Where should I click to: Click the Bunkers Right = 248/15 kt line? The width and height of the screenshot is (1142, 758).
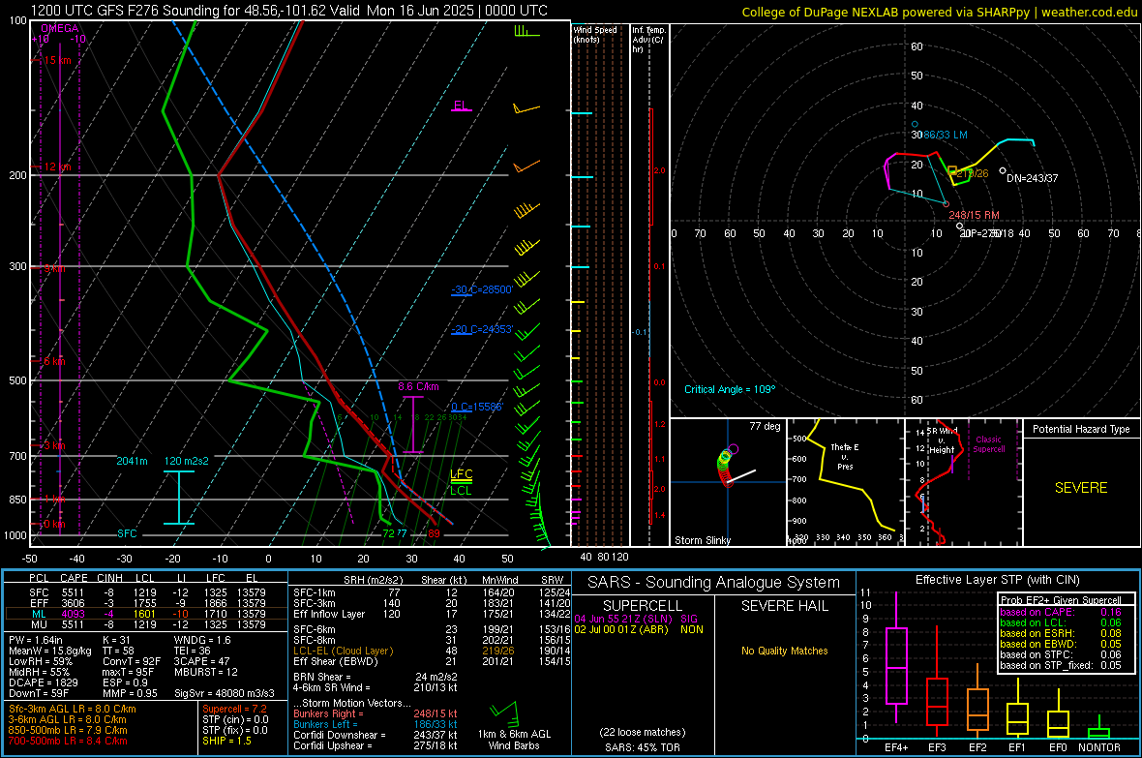pos(376,713)
